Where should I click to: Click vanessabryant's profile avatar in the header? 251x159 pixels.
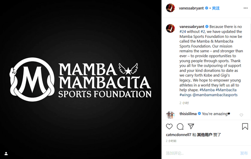click(x=170, y=8)
